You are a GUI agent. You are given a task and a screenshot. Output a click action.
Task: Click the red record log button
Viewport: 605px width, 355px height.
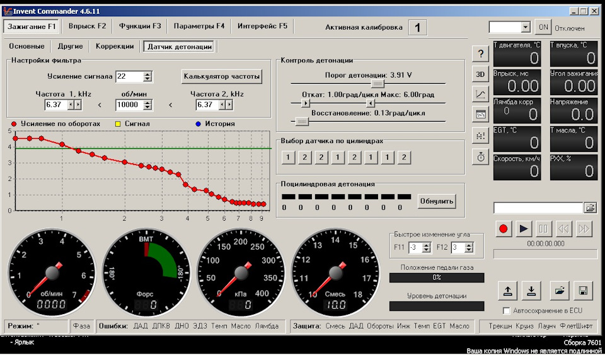(503, 228)
